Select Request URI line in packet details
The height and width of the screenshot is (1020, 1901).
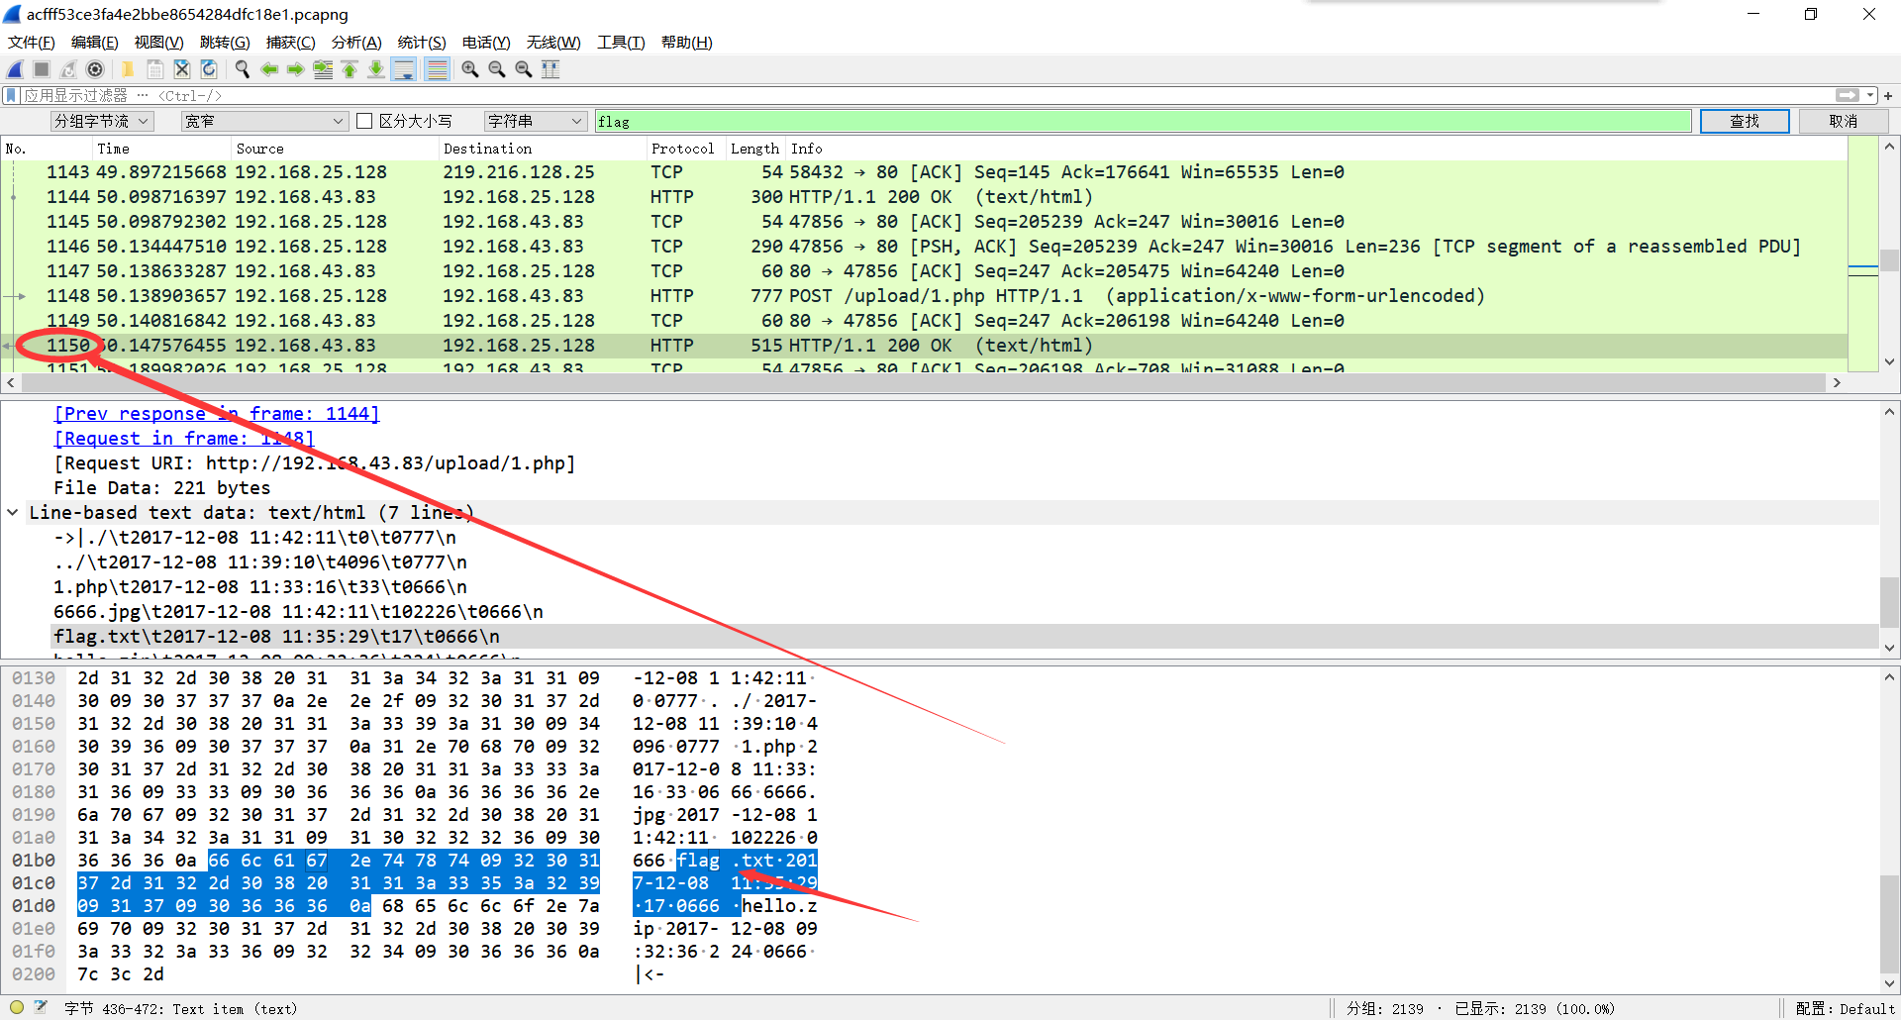pos(965,462)
